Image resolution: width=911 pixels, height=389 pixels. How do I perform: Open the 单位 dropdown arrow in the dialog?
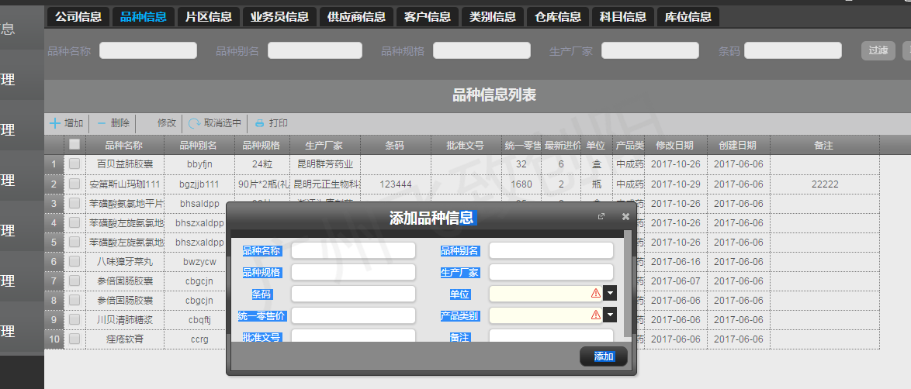pyautogui.click(x=610, y=293)
